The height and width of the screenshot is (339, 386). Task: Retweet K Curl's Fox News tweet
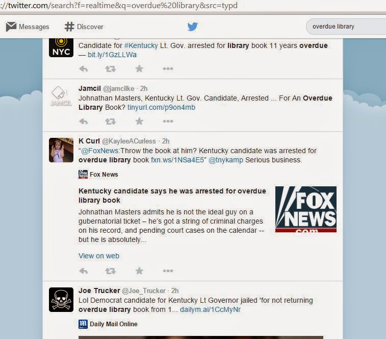click(110, 271)
